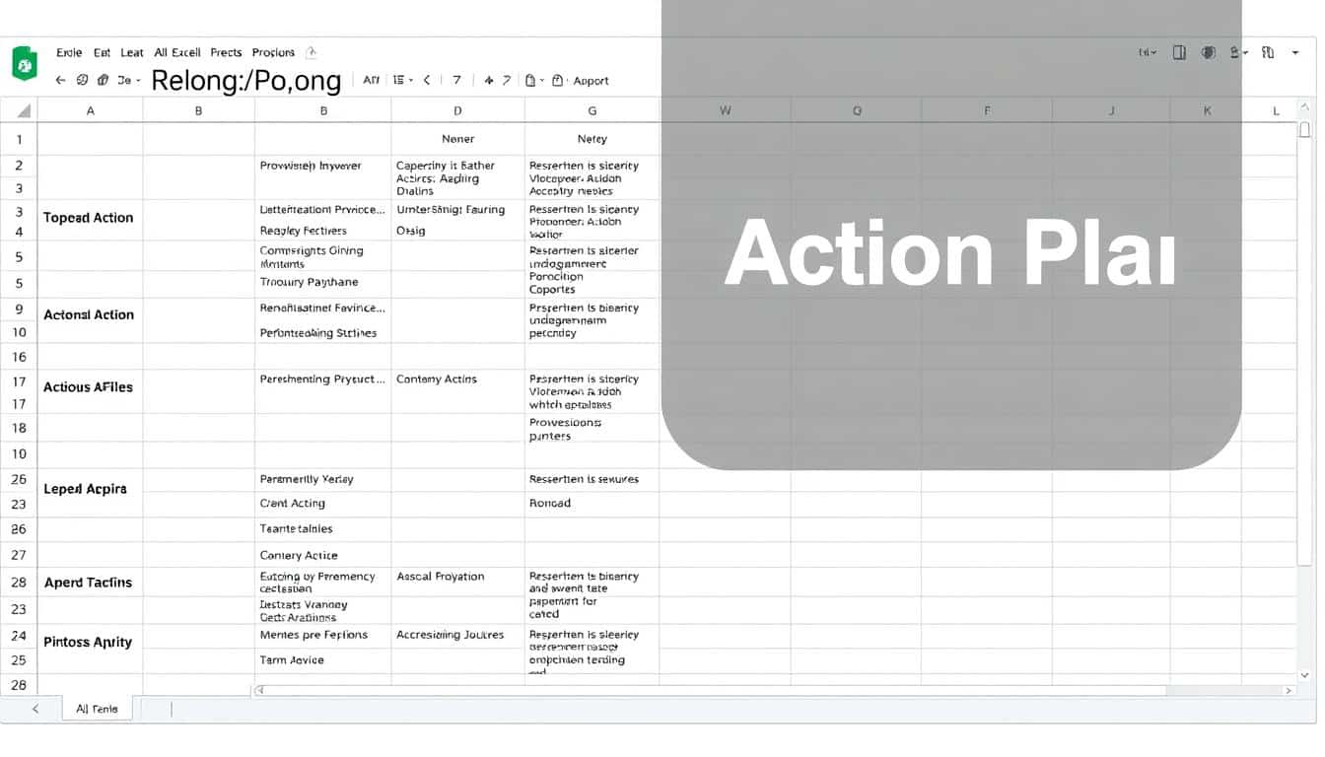Screen dimensions: 1325x757
Task: Click the clipboard icon before Apport
Action: coord(558,80)
